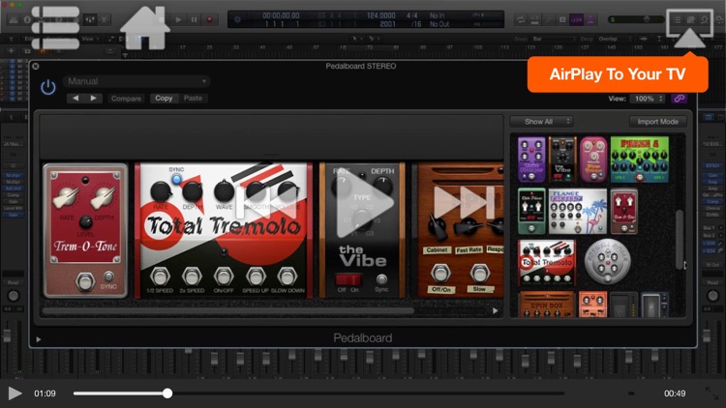Click the Logic transport record button
726x408 pixels.
[209, 19]
